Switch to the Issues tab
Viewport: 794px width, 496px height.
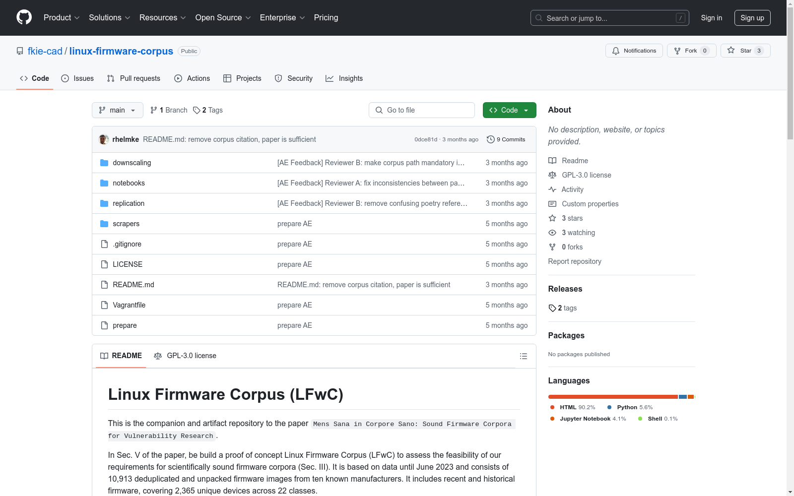point(77,78)
